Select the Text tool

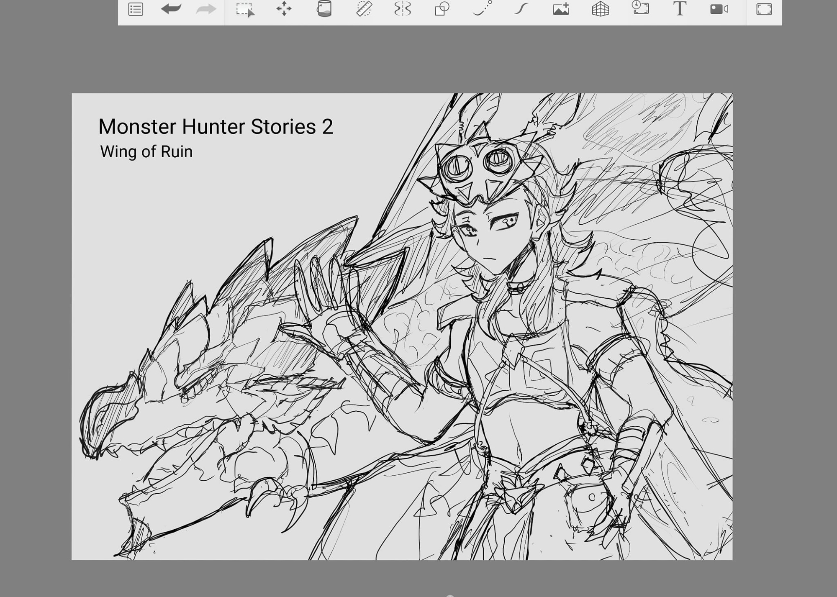[680, 9]
